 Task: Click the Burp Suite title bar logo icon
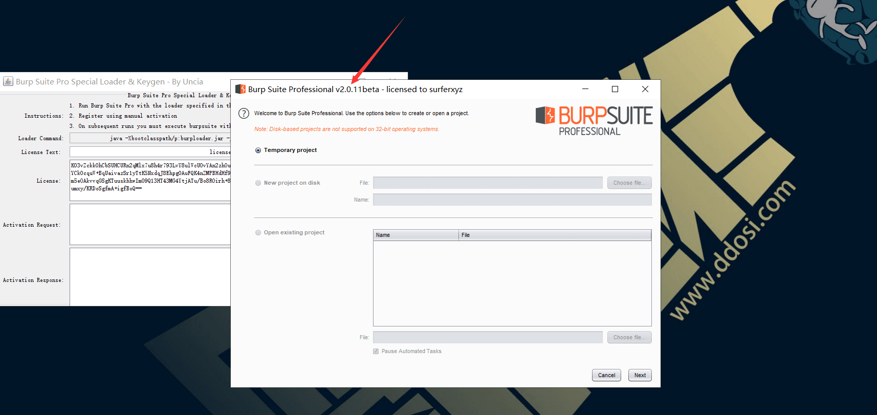pos(240,89)
